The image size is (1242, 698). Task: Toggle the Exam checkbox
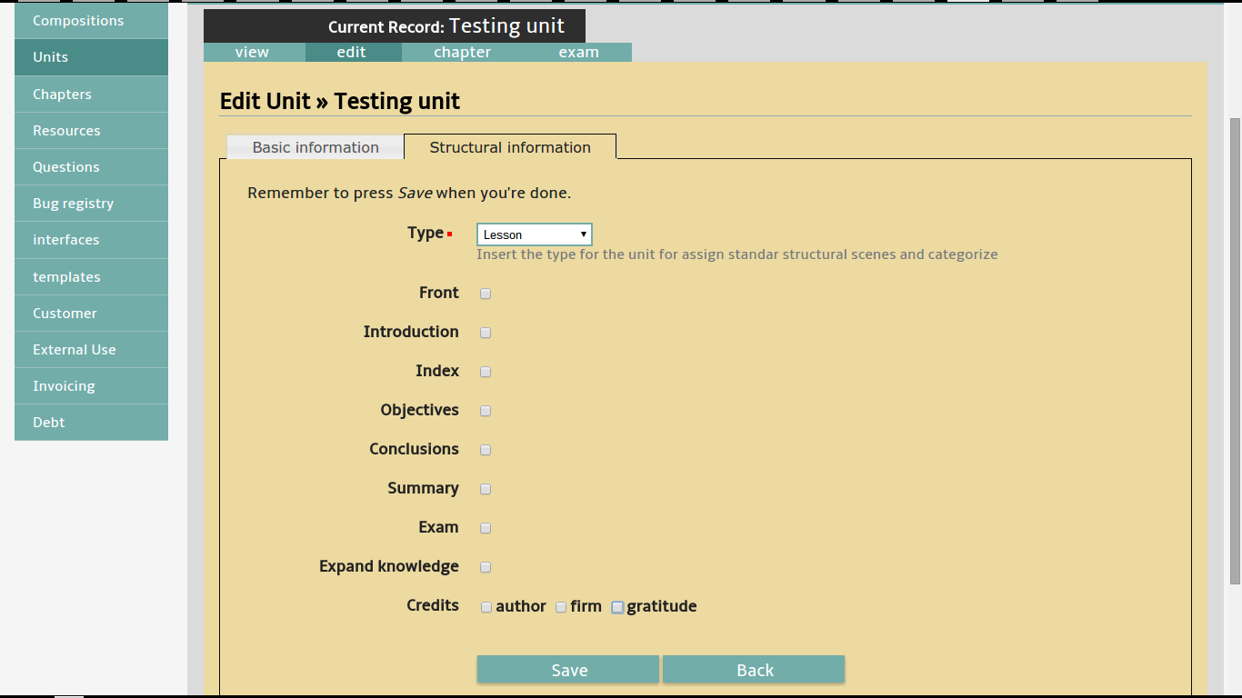486,528
